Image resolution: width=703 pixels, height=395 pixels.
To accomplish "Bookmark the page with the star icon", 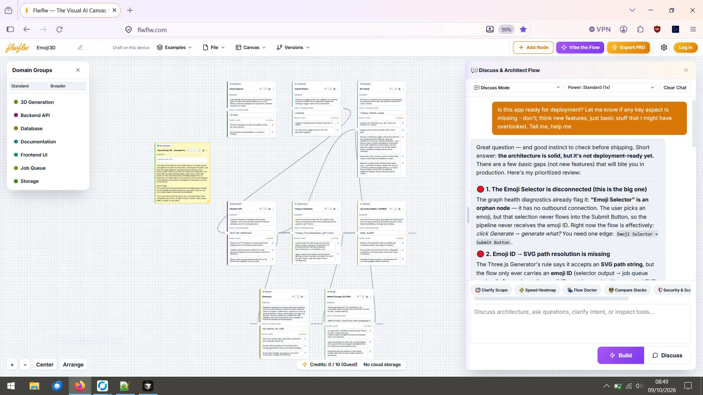I will pos(523,30).
